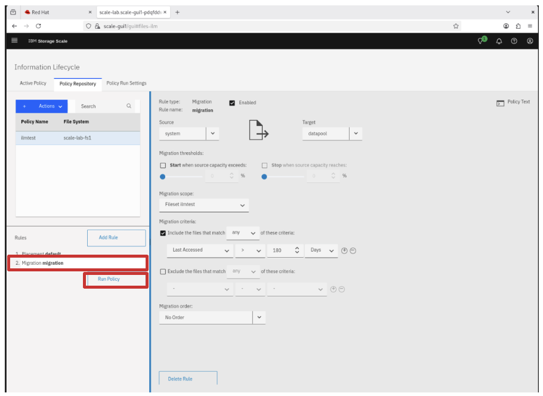The image size is (543, 396).
Task: Bookmark this page with star icon
Action: [456, 26]
